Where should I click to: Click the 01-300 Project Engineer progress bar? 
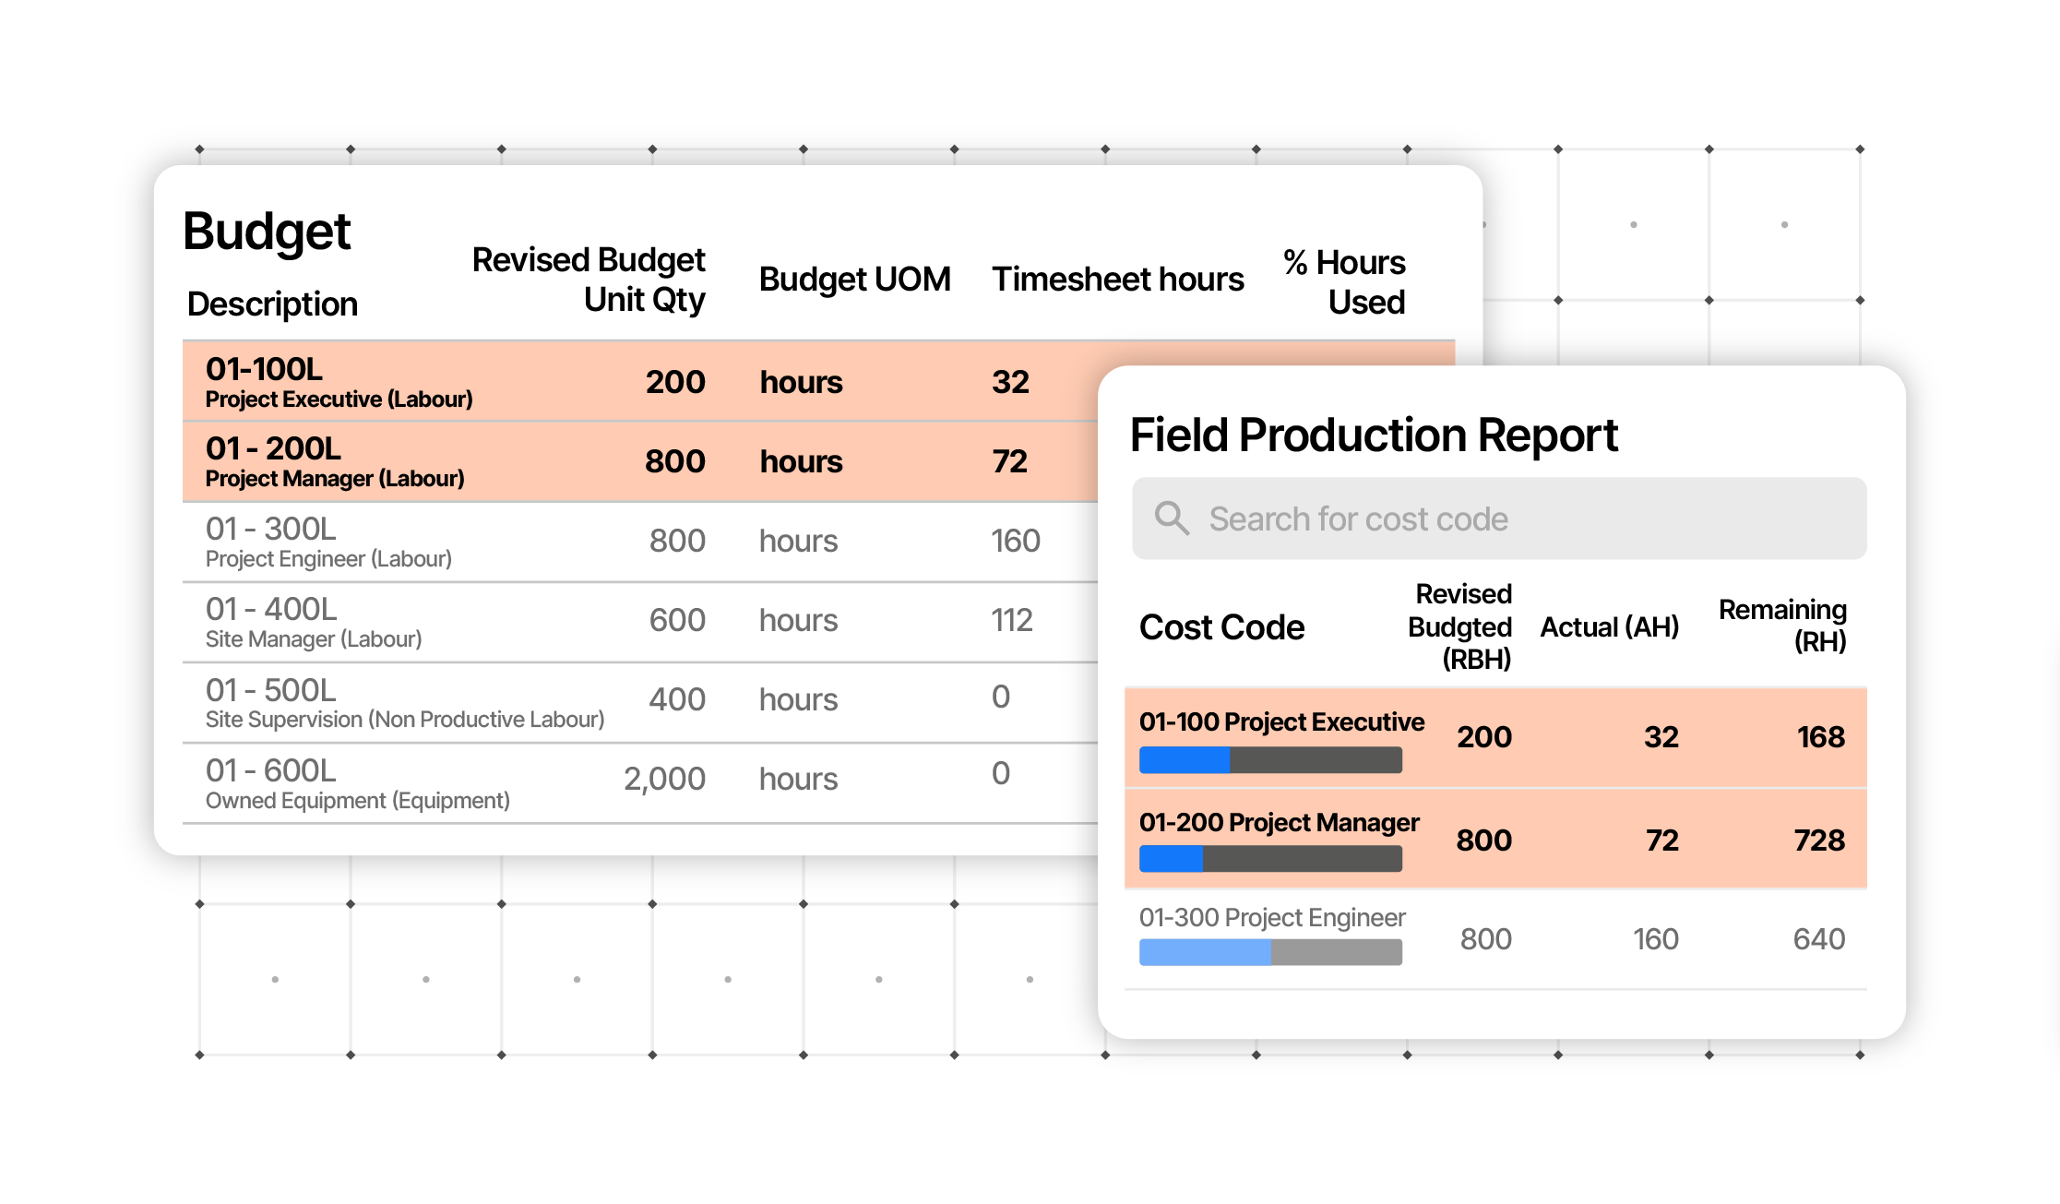point(1269,948)
